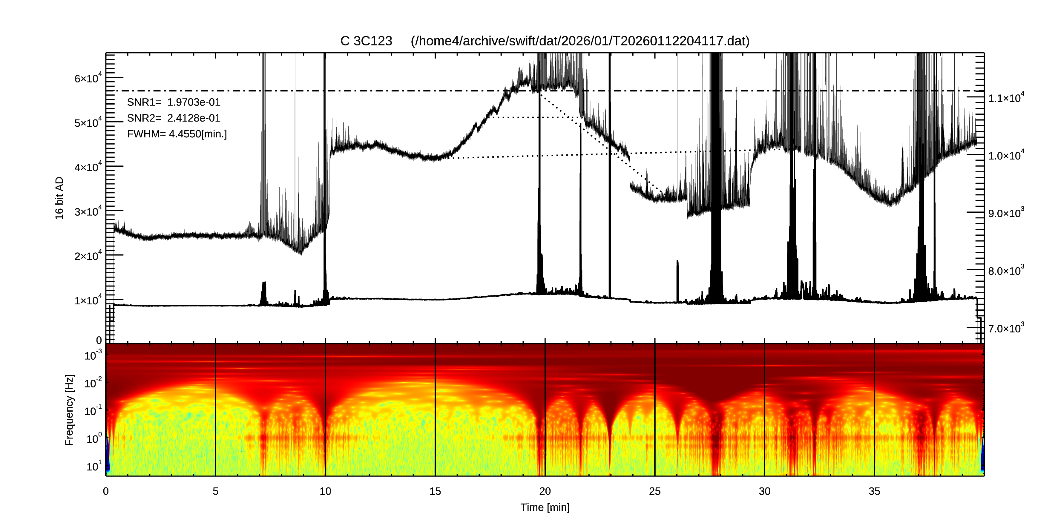Viewport: 1058px width, 529px height.
Task: Click the plot title 'C 3C123'
Action: pos(366,41)
